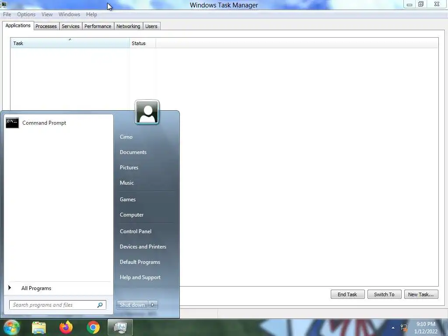Show hidden tray icons arrow
This screenshot has height=336, width=448.
tap(393, 328)
